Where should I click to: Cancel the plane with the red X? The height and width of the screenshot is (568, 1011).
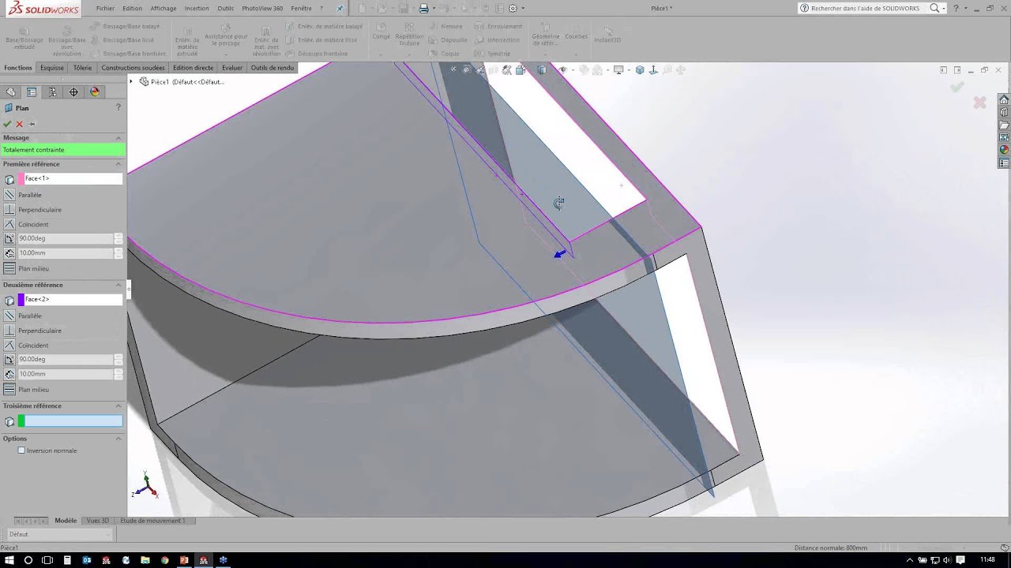20,124
